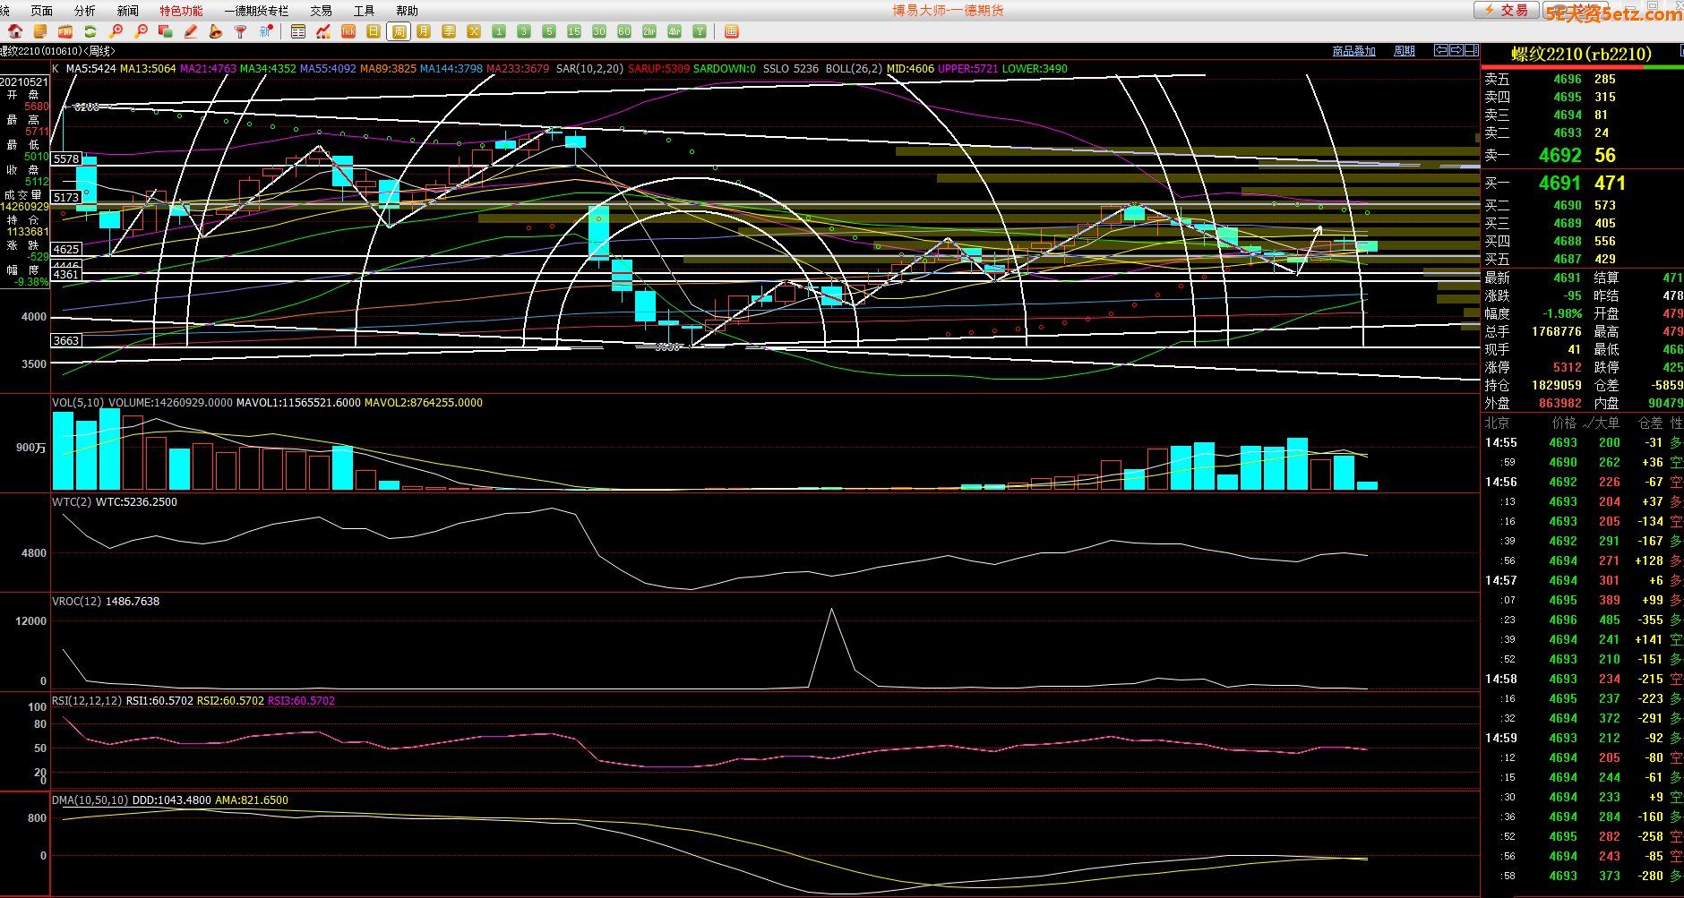
Task: Click the green refresh arrows icon
Action: click(x=90, y=31)
